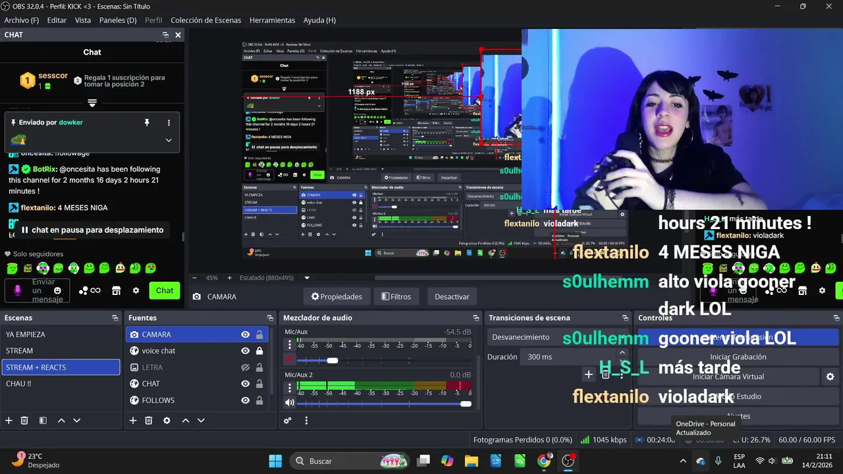
Task: Open Windows Start menu
Action: click(275, 461)
